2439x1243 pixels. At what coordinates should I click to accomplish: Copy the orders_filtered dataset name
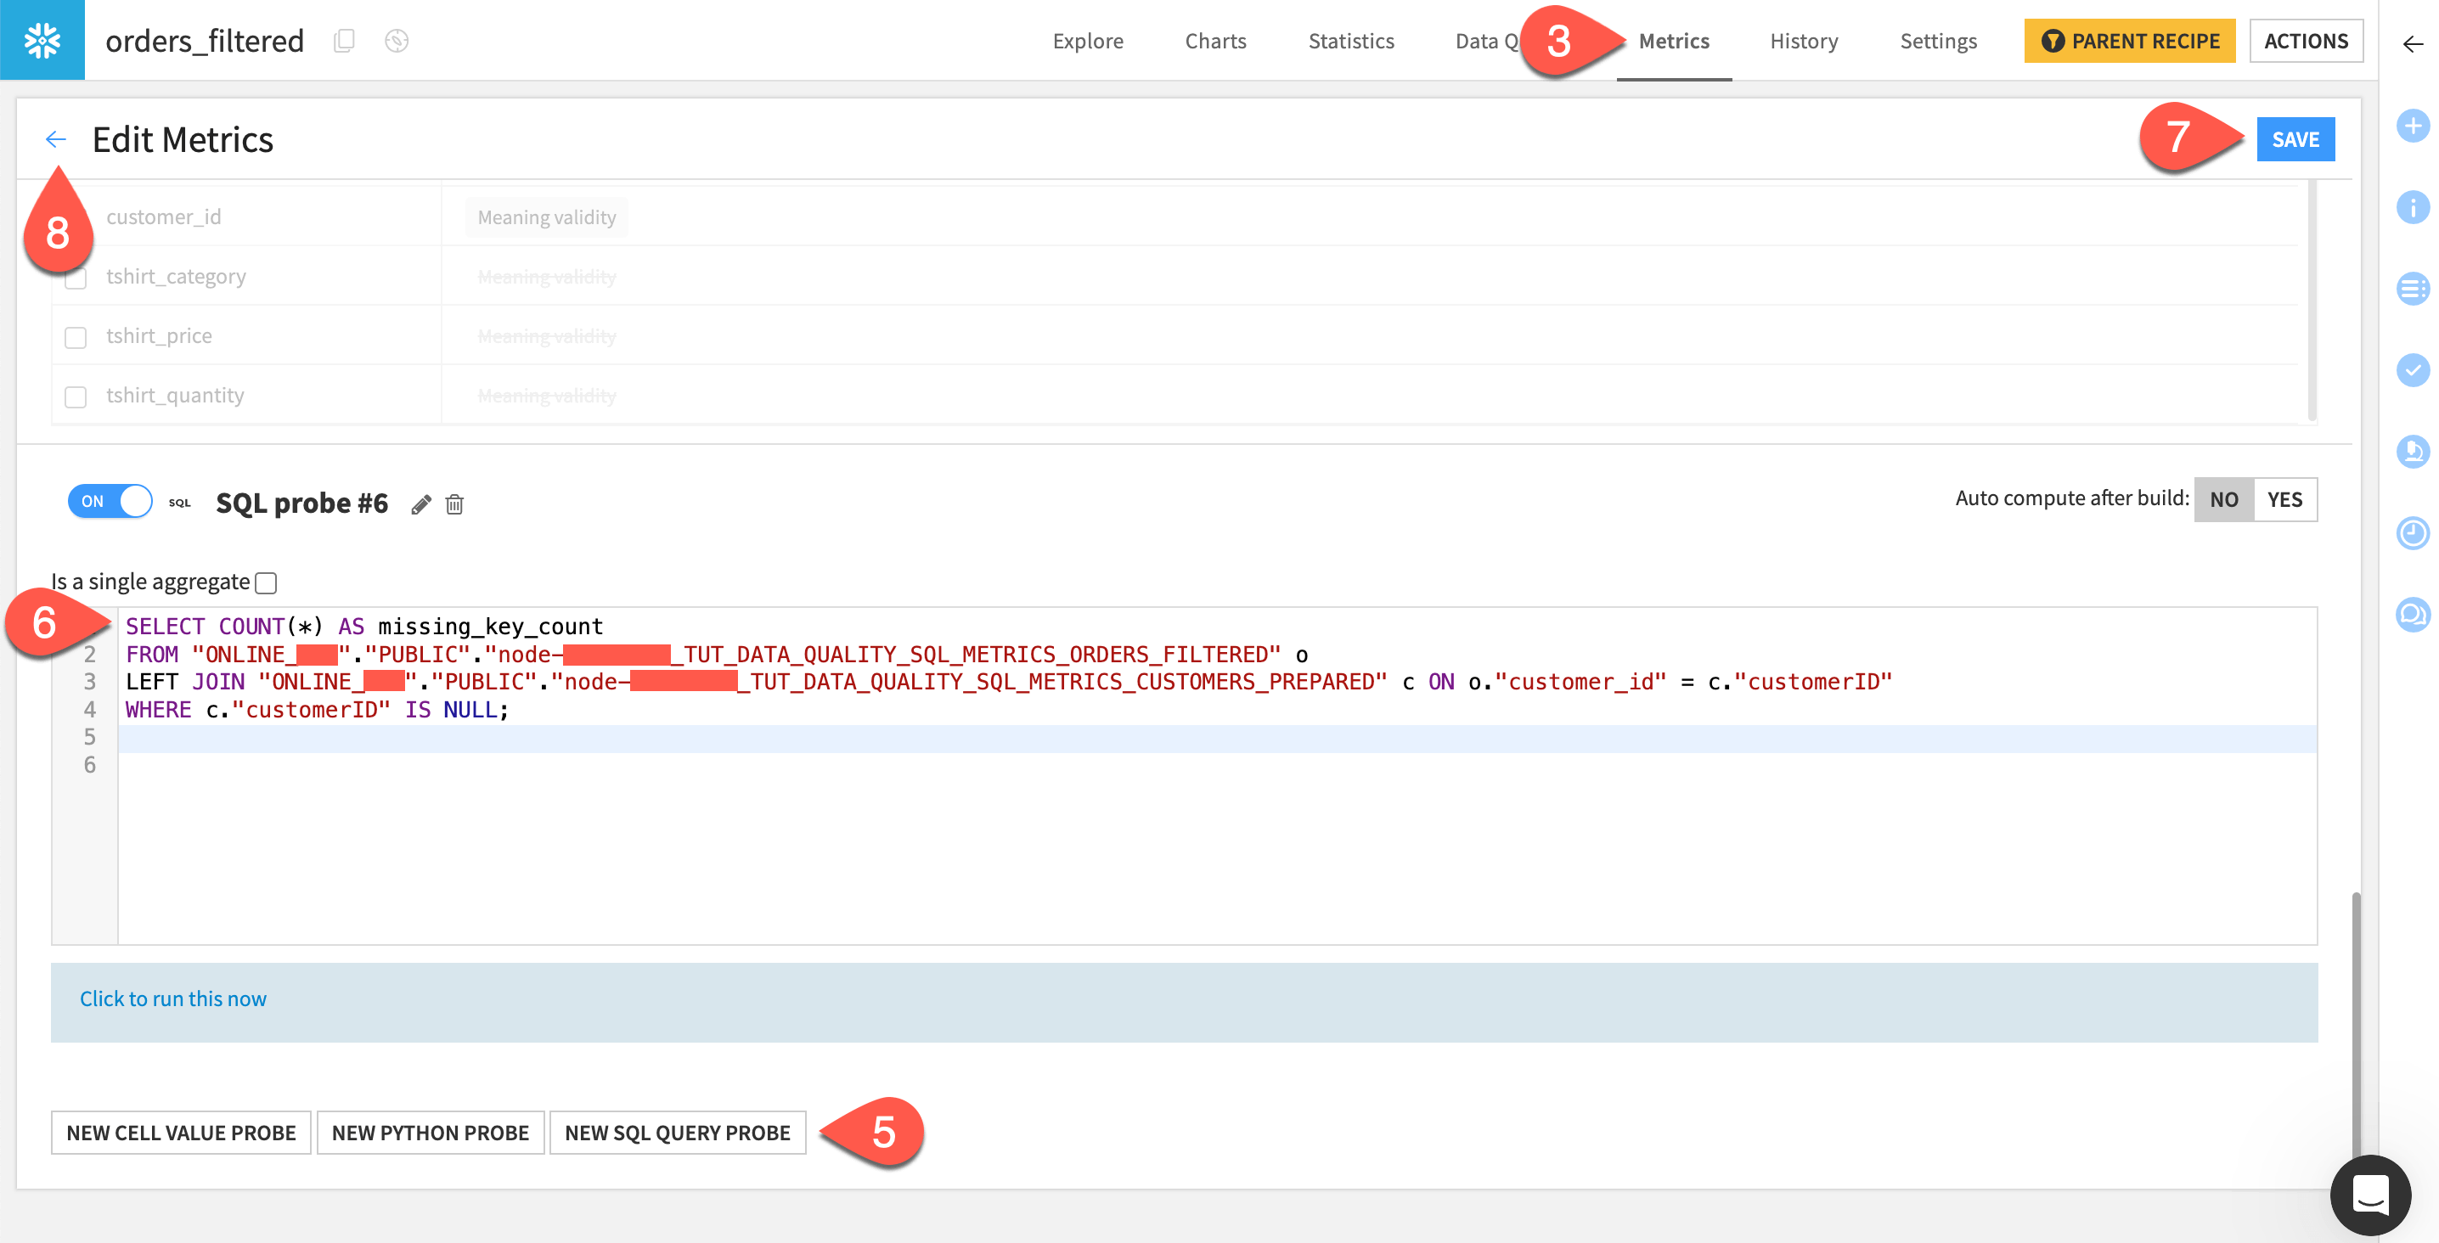344,41
